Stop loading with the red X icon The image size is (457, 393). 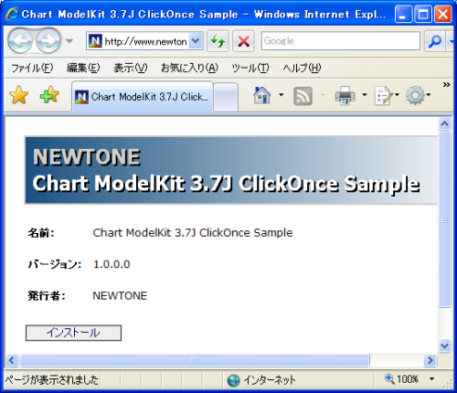[x=243, y=41]
